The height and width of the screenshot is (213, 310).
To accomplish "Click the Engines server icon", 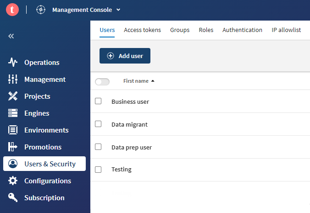I will click(x=13, y=113).
